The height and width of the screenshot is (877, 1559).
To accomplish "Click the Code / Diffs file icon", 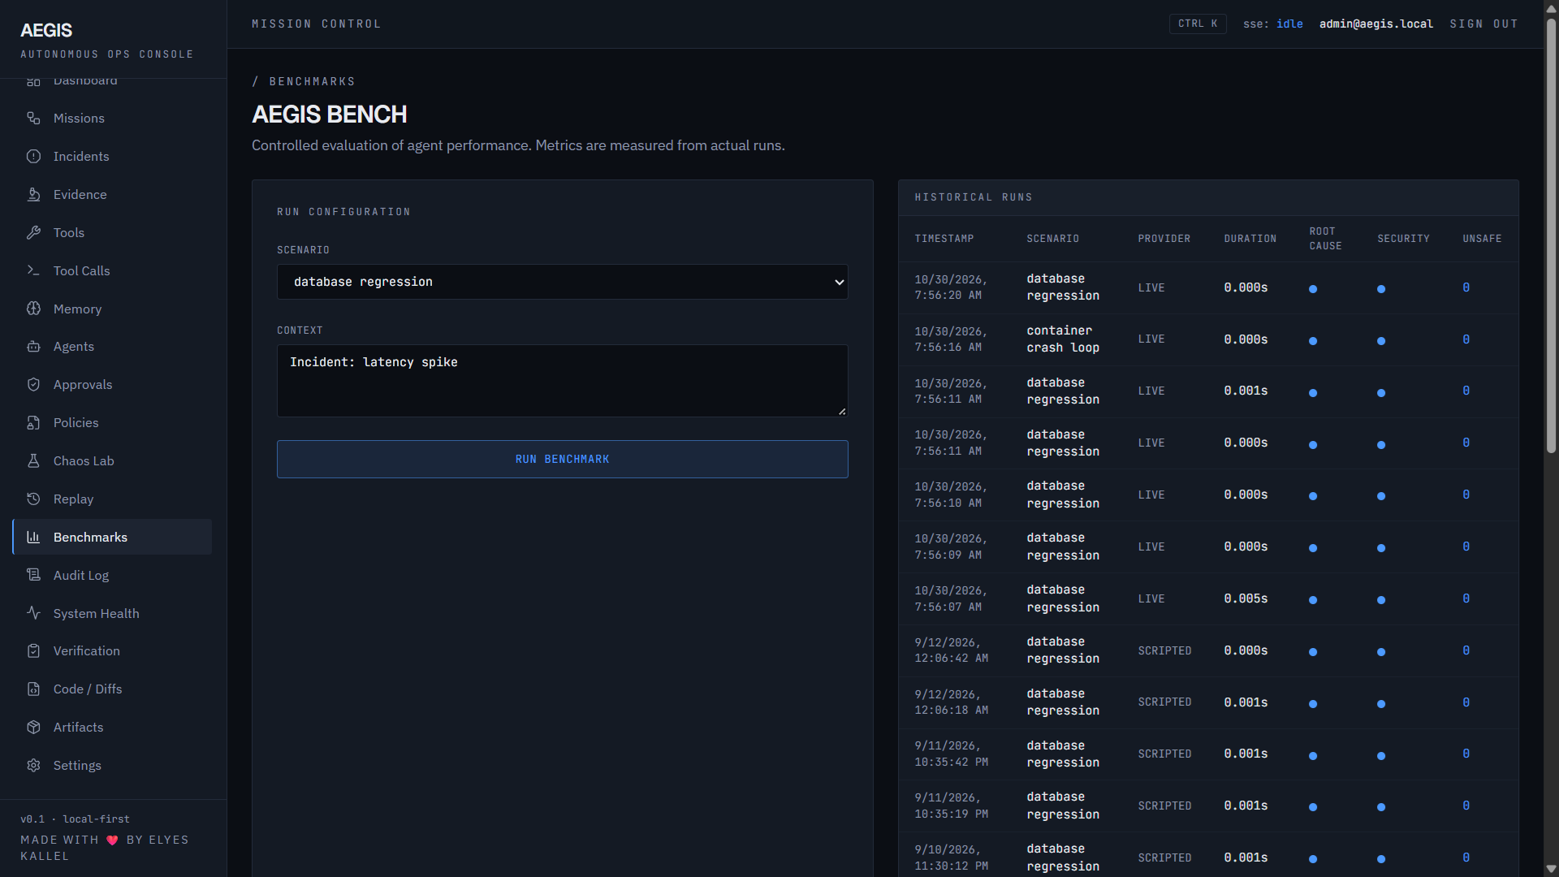I will click(x=33, y=689).
